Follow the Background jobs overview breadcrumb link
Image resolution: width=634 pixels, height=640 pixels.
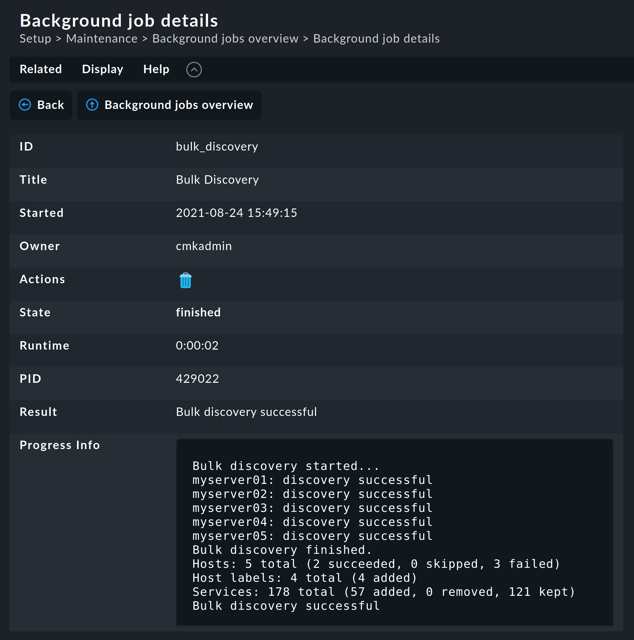pos(225,38)
